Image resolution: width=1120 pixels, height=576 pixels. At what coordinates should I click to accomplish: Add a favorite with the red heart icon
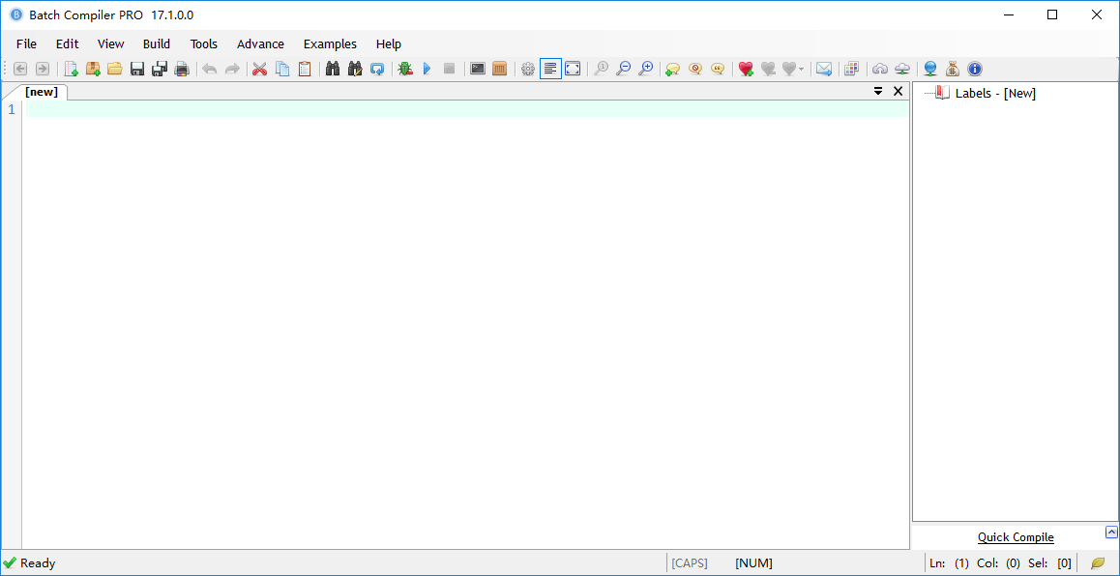[x=746, y=70]
